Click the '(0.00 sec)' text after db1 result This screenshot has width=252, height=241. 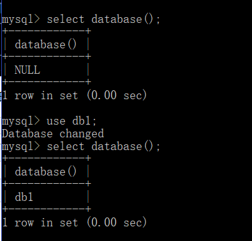[x=117, y=223]
